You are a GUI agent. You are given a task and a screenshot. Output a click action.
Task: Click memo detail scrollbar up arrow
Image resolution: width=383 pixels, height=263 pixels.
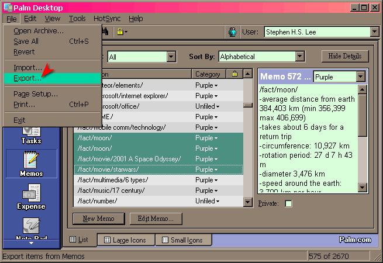pos(362,89)
